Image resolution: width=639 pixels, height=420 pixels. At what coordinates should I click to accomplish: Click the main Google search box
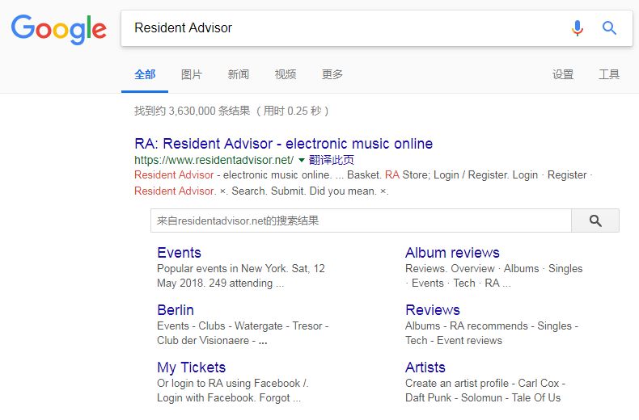pyautogui.click(x=340, y=28)
